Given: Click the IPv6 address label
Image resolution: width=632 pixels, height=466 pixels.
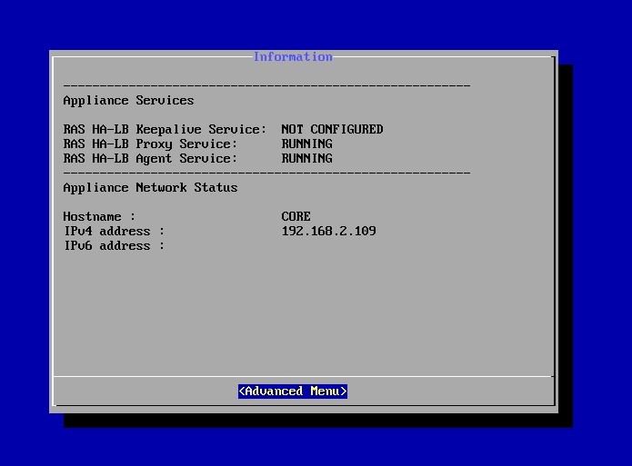Looking at the screenshot, I should click(x=114, y=245).
